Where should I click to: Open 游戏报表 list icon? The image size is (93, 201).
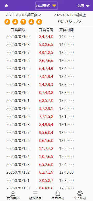pos(35,193)
